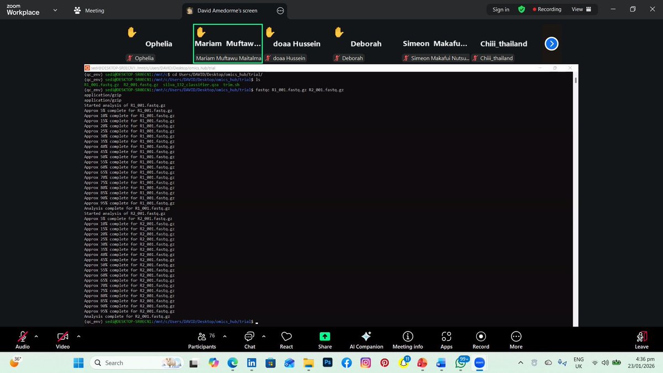
Task: Select the Meeting tab
Action: click(89, 10)
